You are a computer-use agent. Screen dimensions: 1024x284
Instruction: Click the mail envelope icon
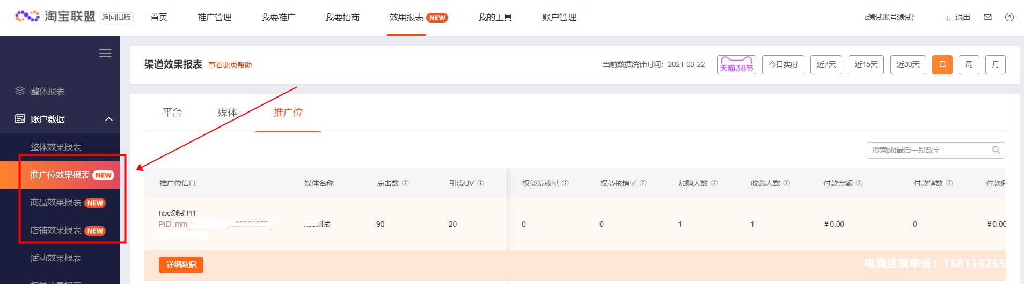click(x=988, y=17)
